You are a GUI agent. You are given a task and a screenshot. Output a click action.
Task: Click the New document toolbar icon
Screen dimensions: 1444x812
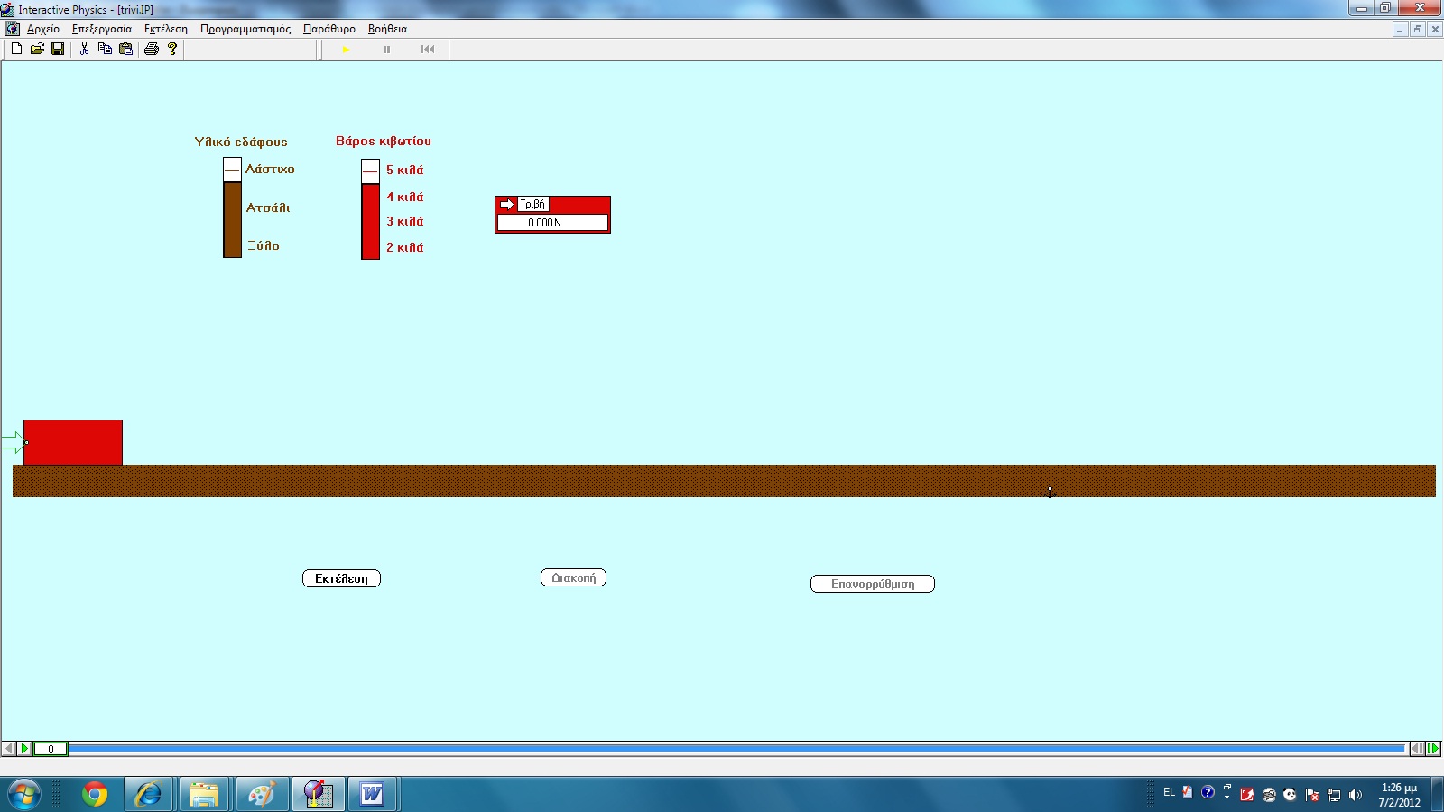point(16,49)
